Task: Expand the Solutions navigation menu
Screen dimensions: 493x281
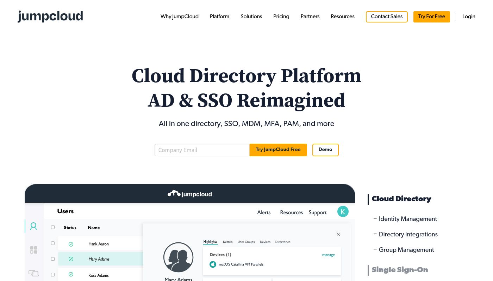Action: 251,17
